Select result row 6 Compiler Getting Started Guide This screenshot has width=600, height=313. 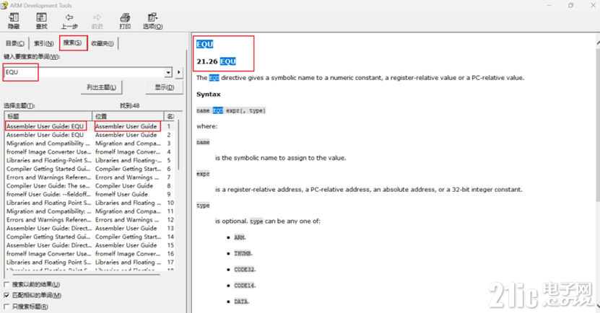pyautogui.click(x=90, y=169)
